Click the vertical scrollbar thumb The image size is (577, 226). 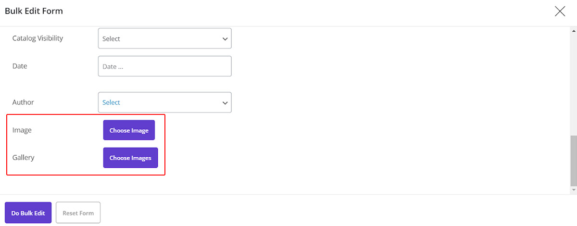click(x=573, y=161)
